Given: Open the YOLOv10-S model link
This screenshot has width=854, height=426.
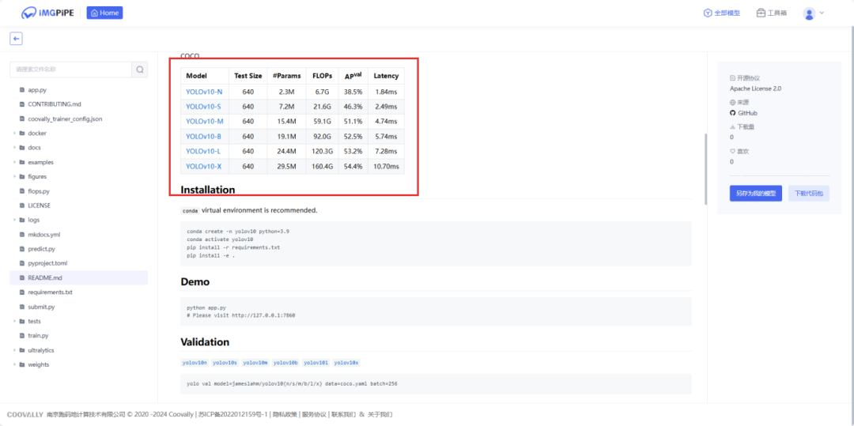Looking at the screenshot, I should (203, 106).
